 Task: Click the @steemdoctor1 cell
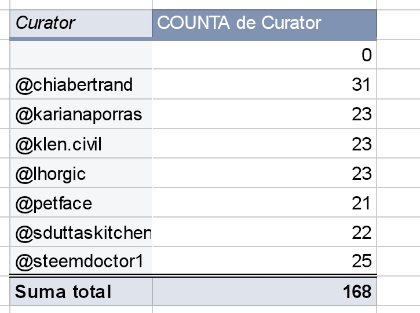click(x=81, y=260)
